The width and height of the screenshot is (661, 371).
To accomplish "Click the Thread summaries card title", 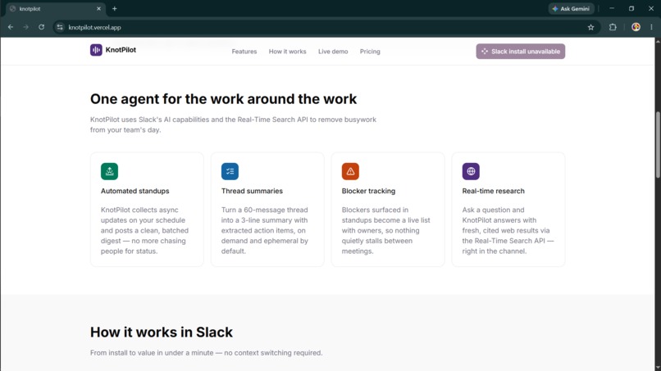I will 252,191.
